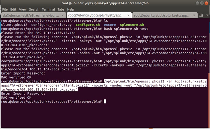Open the Help menu
Screen dimensions: 210x129
tap(70, 9)
